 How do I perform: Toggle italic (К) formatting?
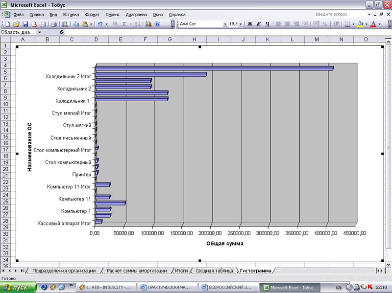[259, 23]
